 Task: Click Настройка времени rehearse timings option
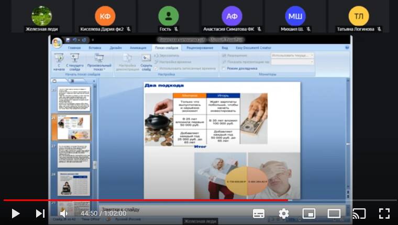(x=173, y=62)
